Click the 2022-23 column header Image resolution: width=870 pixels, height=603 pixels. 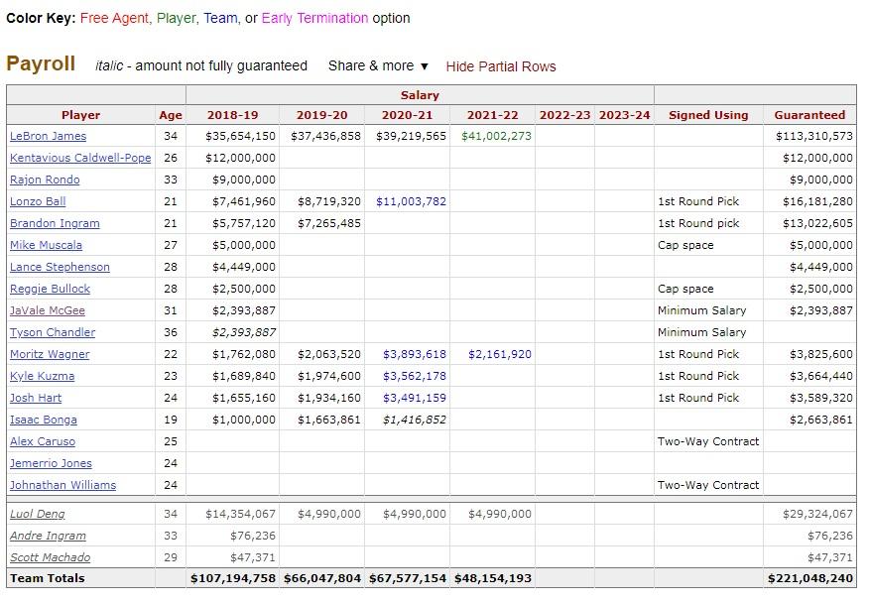click(564, 115)
